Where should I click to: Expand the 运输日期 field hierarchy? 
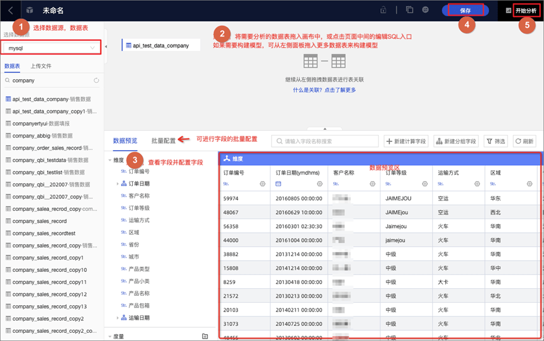point(117,318)
